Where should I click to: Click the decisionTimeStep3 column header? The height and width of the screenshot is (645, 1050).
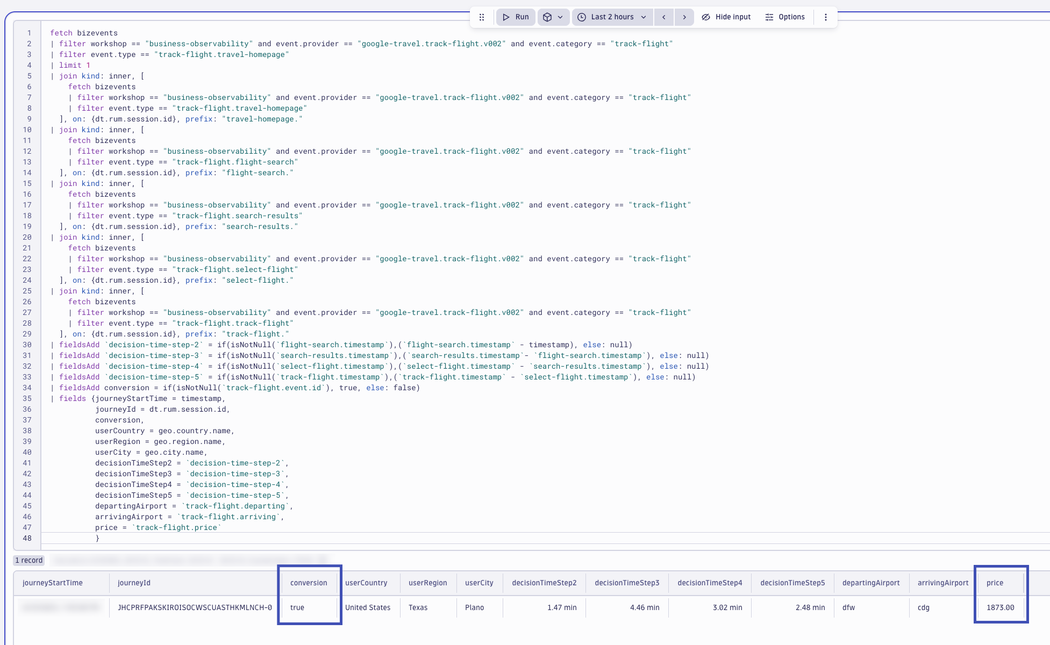[x=627, y=583]
